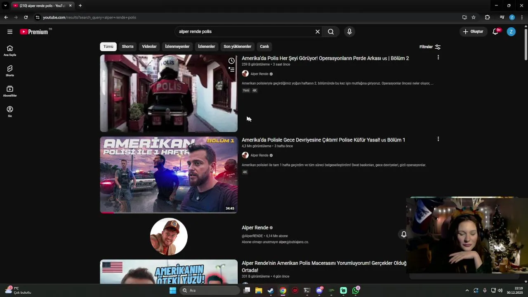
Task: Close the YouTube browser tab
Action: 71,6
